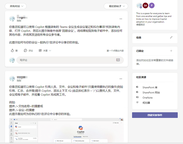
Task: Click the 信息 heading
Action: [139, 37]
